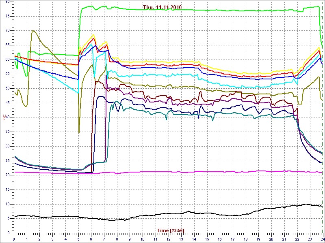Click the time-axis hour label 24
Screen dimensions: 325x243
[x=322, y=239]
